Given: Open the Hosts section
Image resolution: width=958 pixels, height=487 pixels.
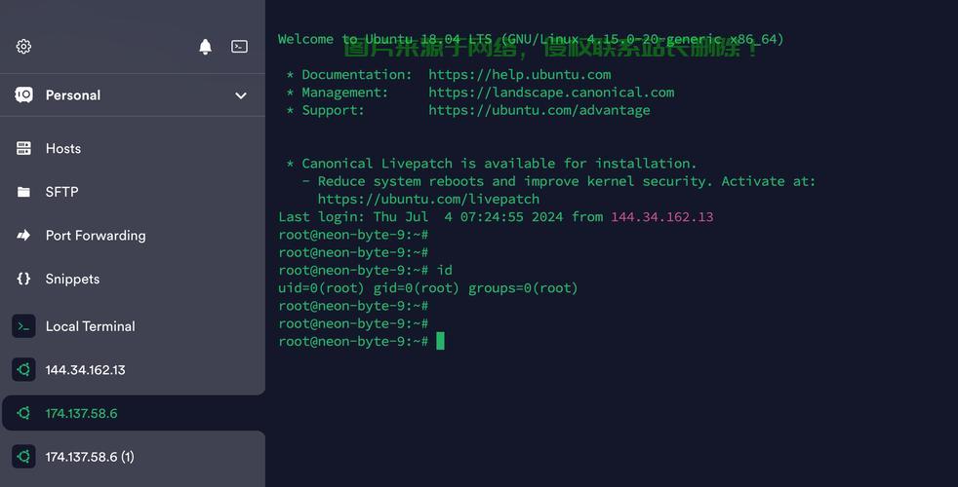Looking at the screenshot, I should [63, 148].
